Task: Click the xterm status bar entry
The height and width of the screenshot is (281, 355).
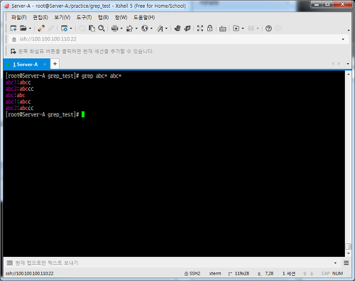Action: point(215,274)
